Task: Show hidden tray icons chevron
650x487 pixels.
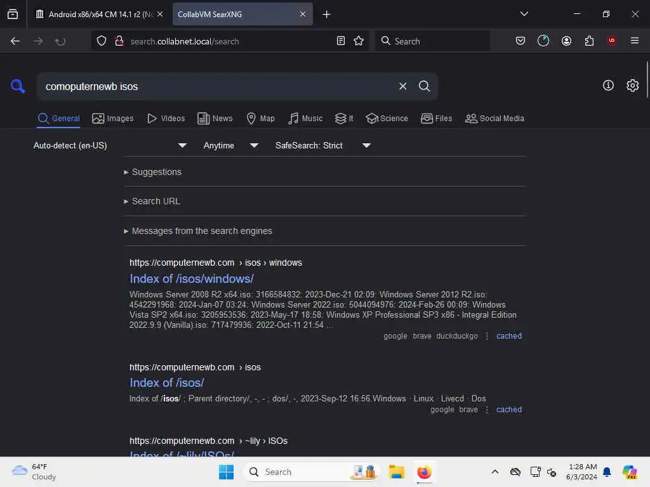Action: click(x=495, y=472)
